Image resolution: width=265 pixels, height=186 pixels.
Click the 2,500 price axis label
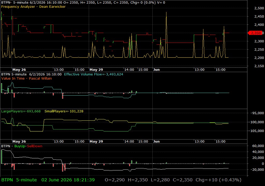pyautogui.click(x=259, y=8)
